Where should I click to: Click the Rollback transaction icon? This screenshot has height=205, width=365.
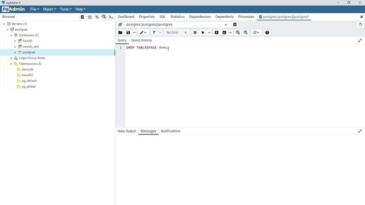click(246, 32)
